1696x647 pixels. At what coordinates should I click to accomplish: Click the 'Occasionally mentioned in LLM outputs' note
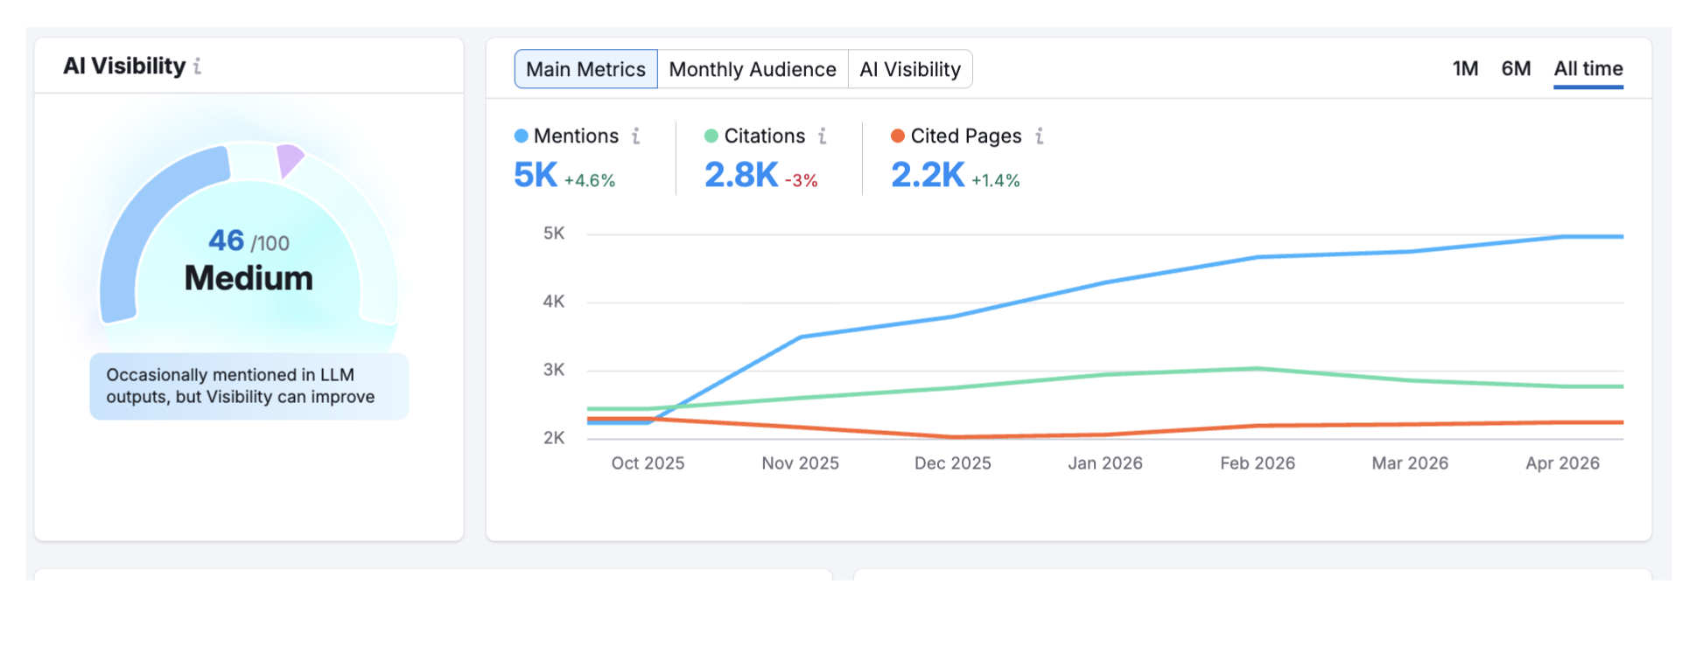249,386
